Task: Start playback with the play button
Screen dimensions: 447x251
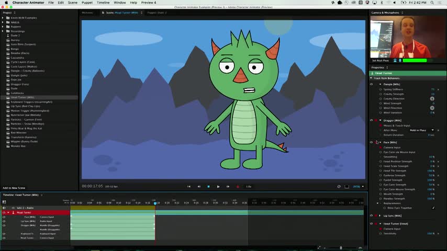Action: coord(218,187)
